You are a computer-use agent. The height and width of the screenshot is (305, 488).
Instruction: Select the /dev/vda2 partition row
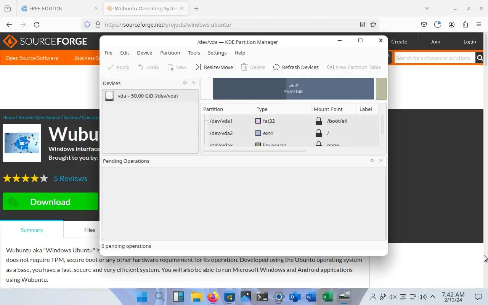coord(290,133)
